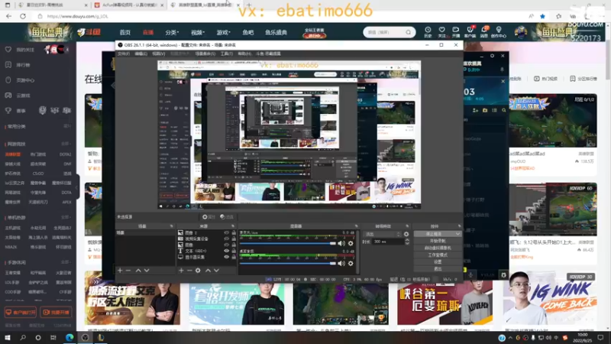Toggle lock on the text (GDI+) source
Viewport: 611px width, 344px height.
coord(234,251)
